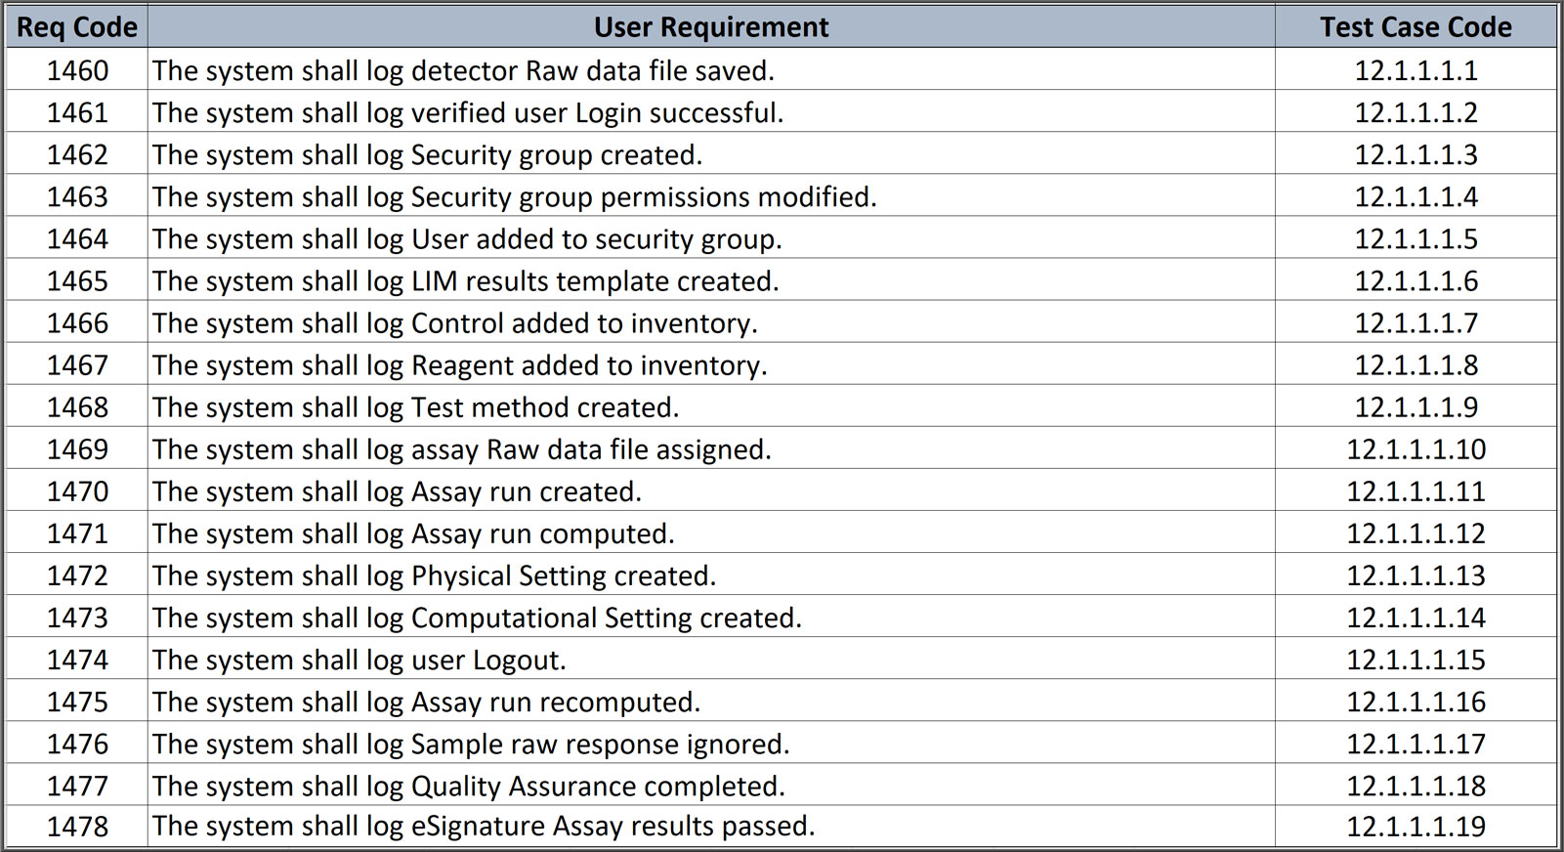
Task: Select requirement code cell 1471
Action: point(77,532)
